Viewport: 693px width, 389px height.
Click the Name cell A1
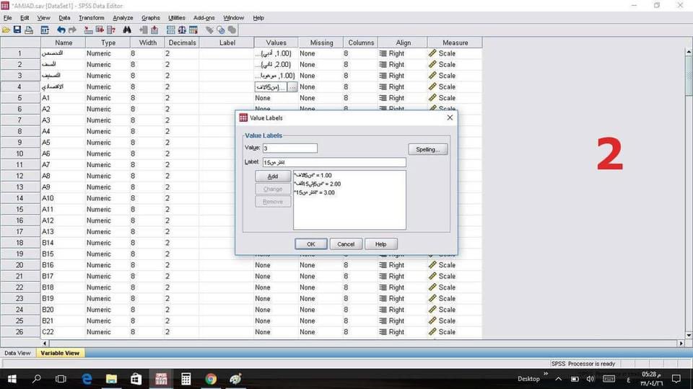[63, 98]
